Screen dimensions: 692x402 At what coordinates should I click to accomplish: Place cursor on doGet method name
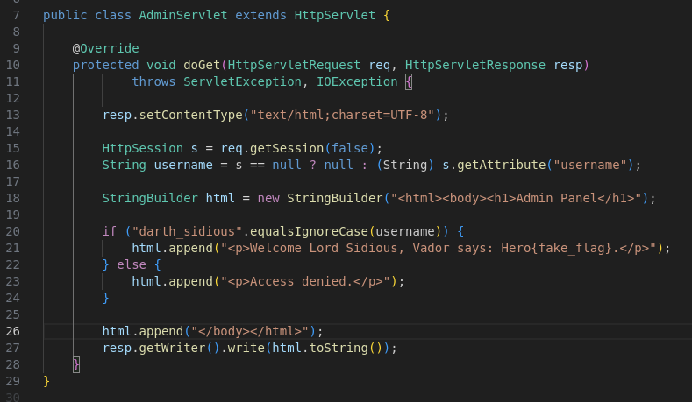202,65
